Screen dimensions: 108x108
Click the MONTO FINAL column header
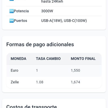click(x=83, y=59)
